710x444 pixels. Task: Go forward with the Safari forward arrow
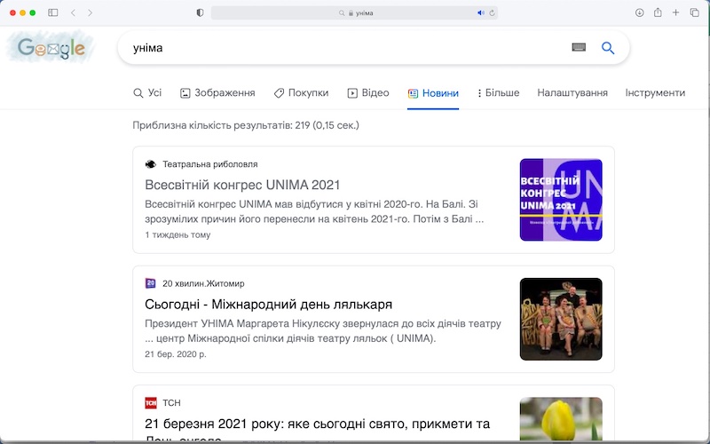coord(91,12)
